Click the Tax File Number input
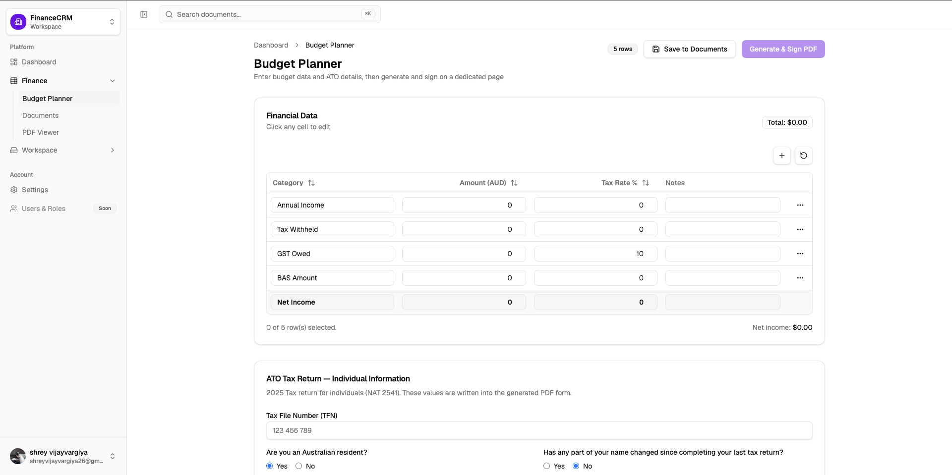952x475 pixels. tap(539, 430)
